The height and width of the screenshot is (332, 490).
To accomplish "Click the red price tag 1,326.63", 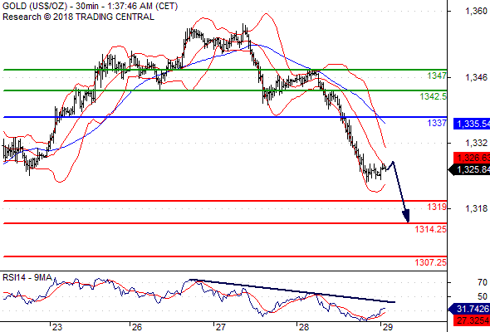I will pyautogui.click(x=472, y=158).
